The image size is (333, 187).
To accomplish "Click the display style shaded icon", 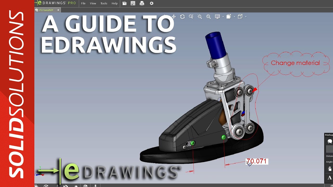I will [229, 17].
